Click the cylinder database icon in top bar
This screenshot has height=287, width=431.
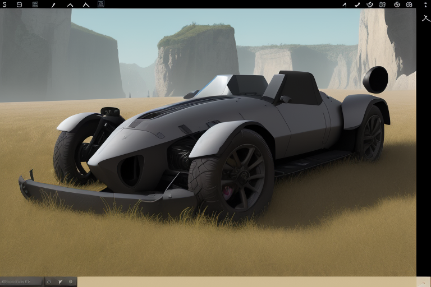(20, 4)
